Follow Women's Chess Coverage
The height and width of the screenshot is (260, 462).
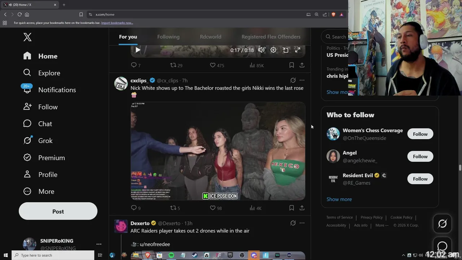click(x=420, y=134)
